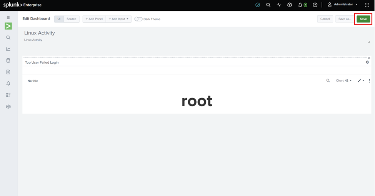Click the Top User Failed Login panel title
This screenshot has height=196, width=375.
[x=42, y=63]
